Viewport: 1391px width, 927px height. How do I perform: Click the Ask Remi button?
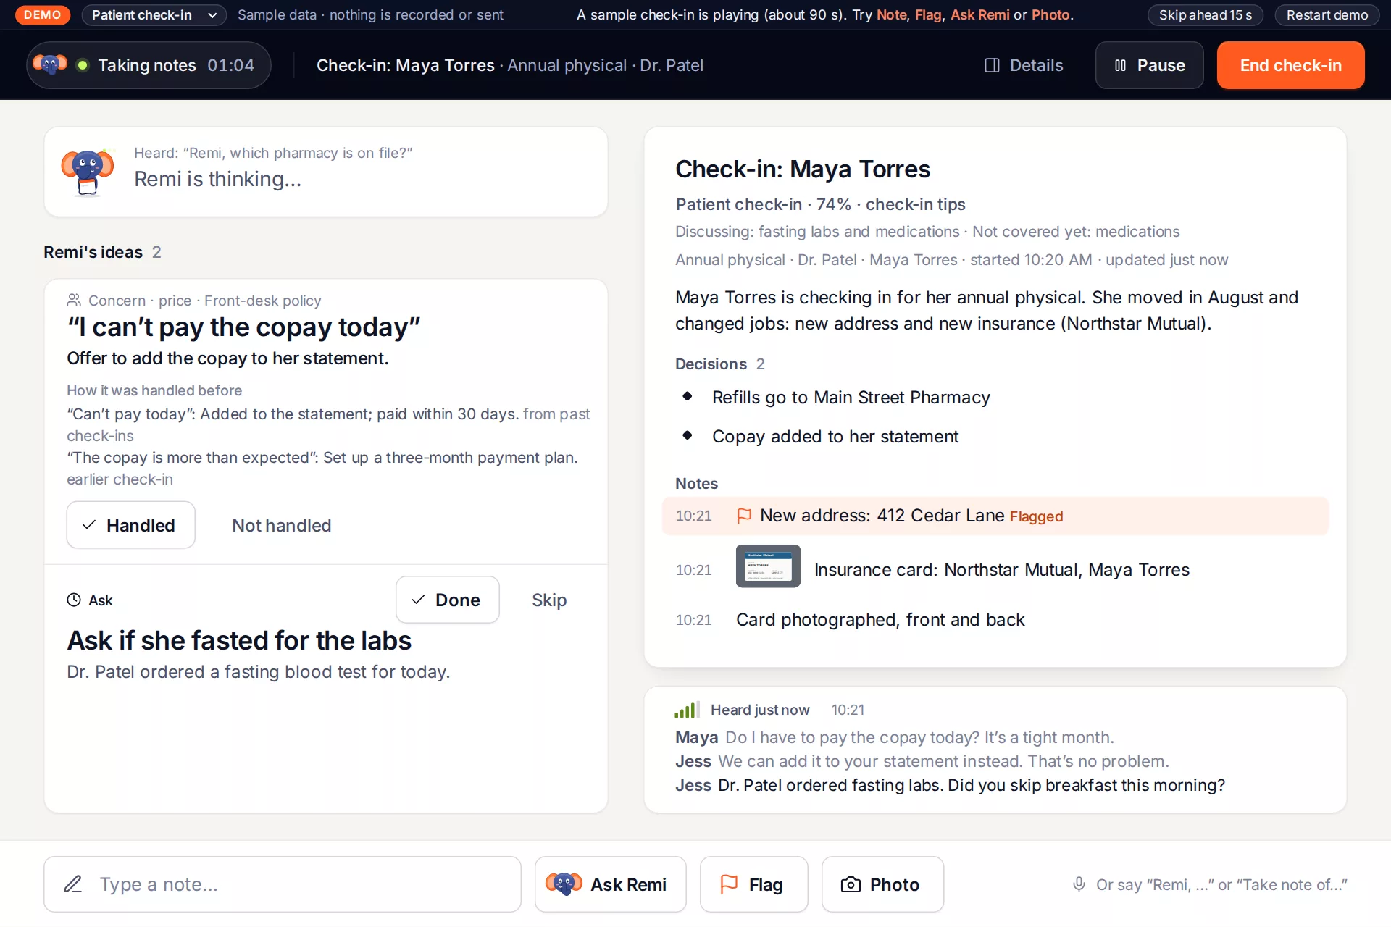[x=610, y=884]
